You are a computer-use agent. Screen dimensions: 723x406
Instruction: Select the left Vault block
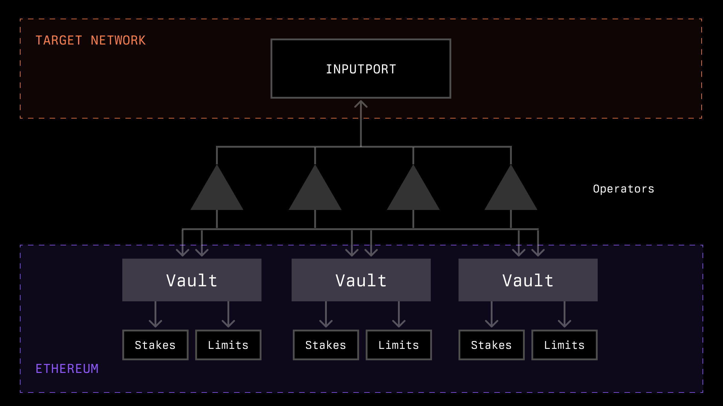coord(192,280)
